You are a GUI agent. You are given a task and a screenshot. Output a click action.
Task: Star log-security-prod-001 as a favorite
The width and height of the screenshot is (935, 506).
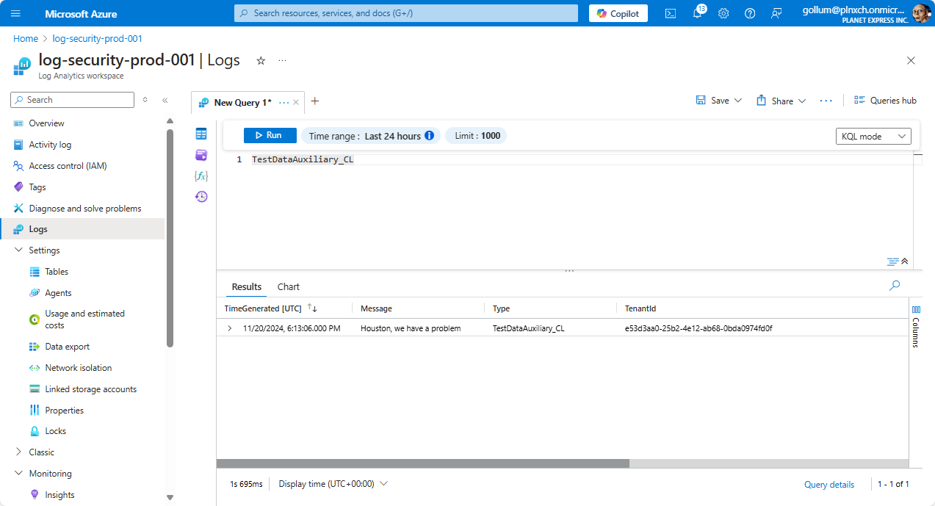pos(261,62)
